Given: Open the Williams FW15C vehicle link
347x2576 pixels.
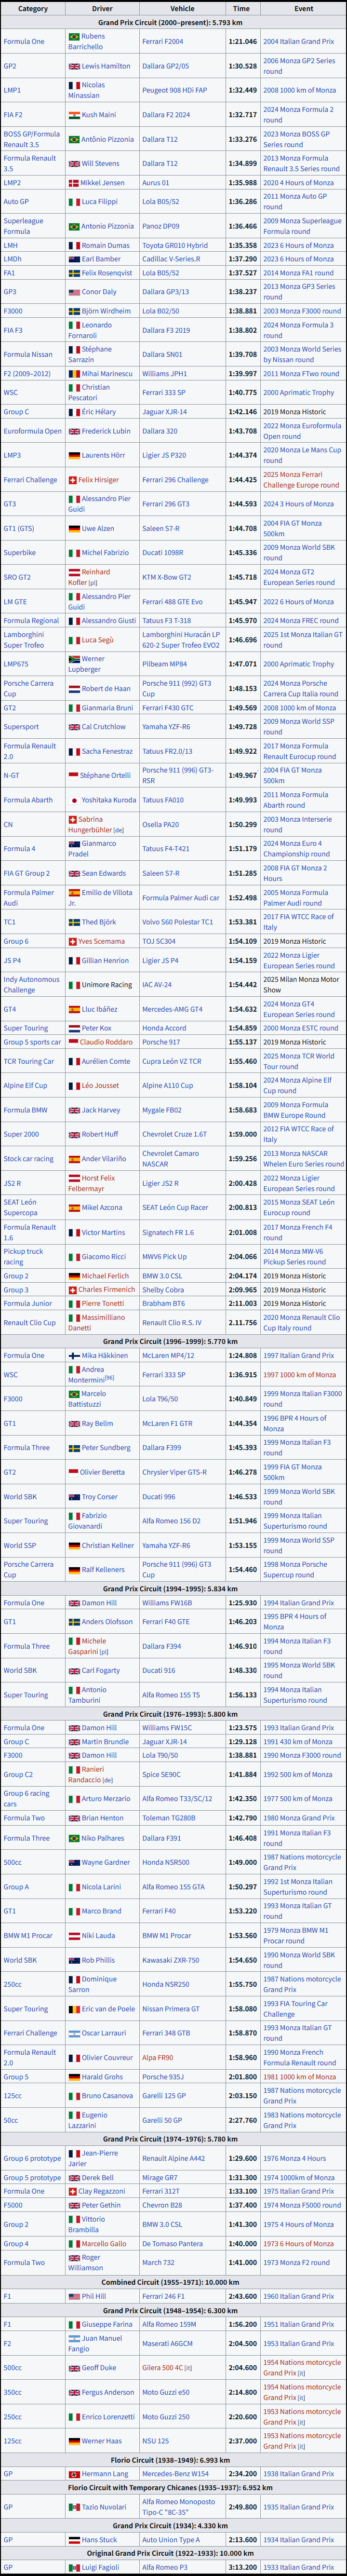Looking at the screenshot, I should (x=168, y=1728).
